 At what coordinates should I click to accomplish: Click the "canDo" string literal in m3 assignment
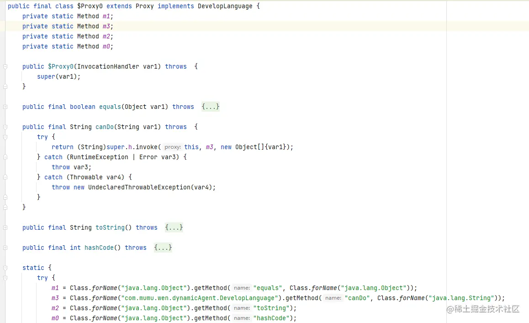pos(357,298)
